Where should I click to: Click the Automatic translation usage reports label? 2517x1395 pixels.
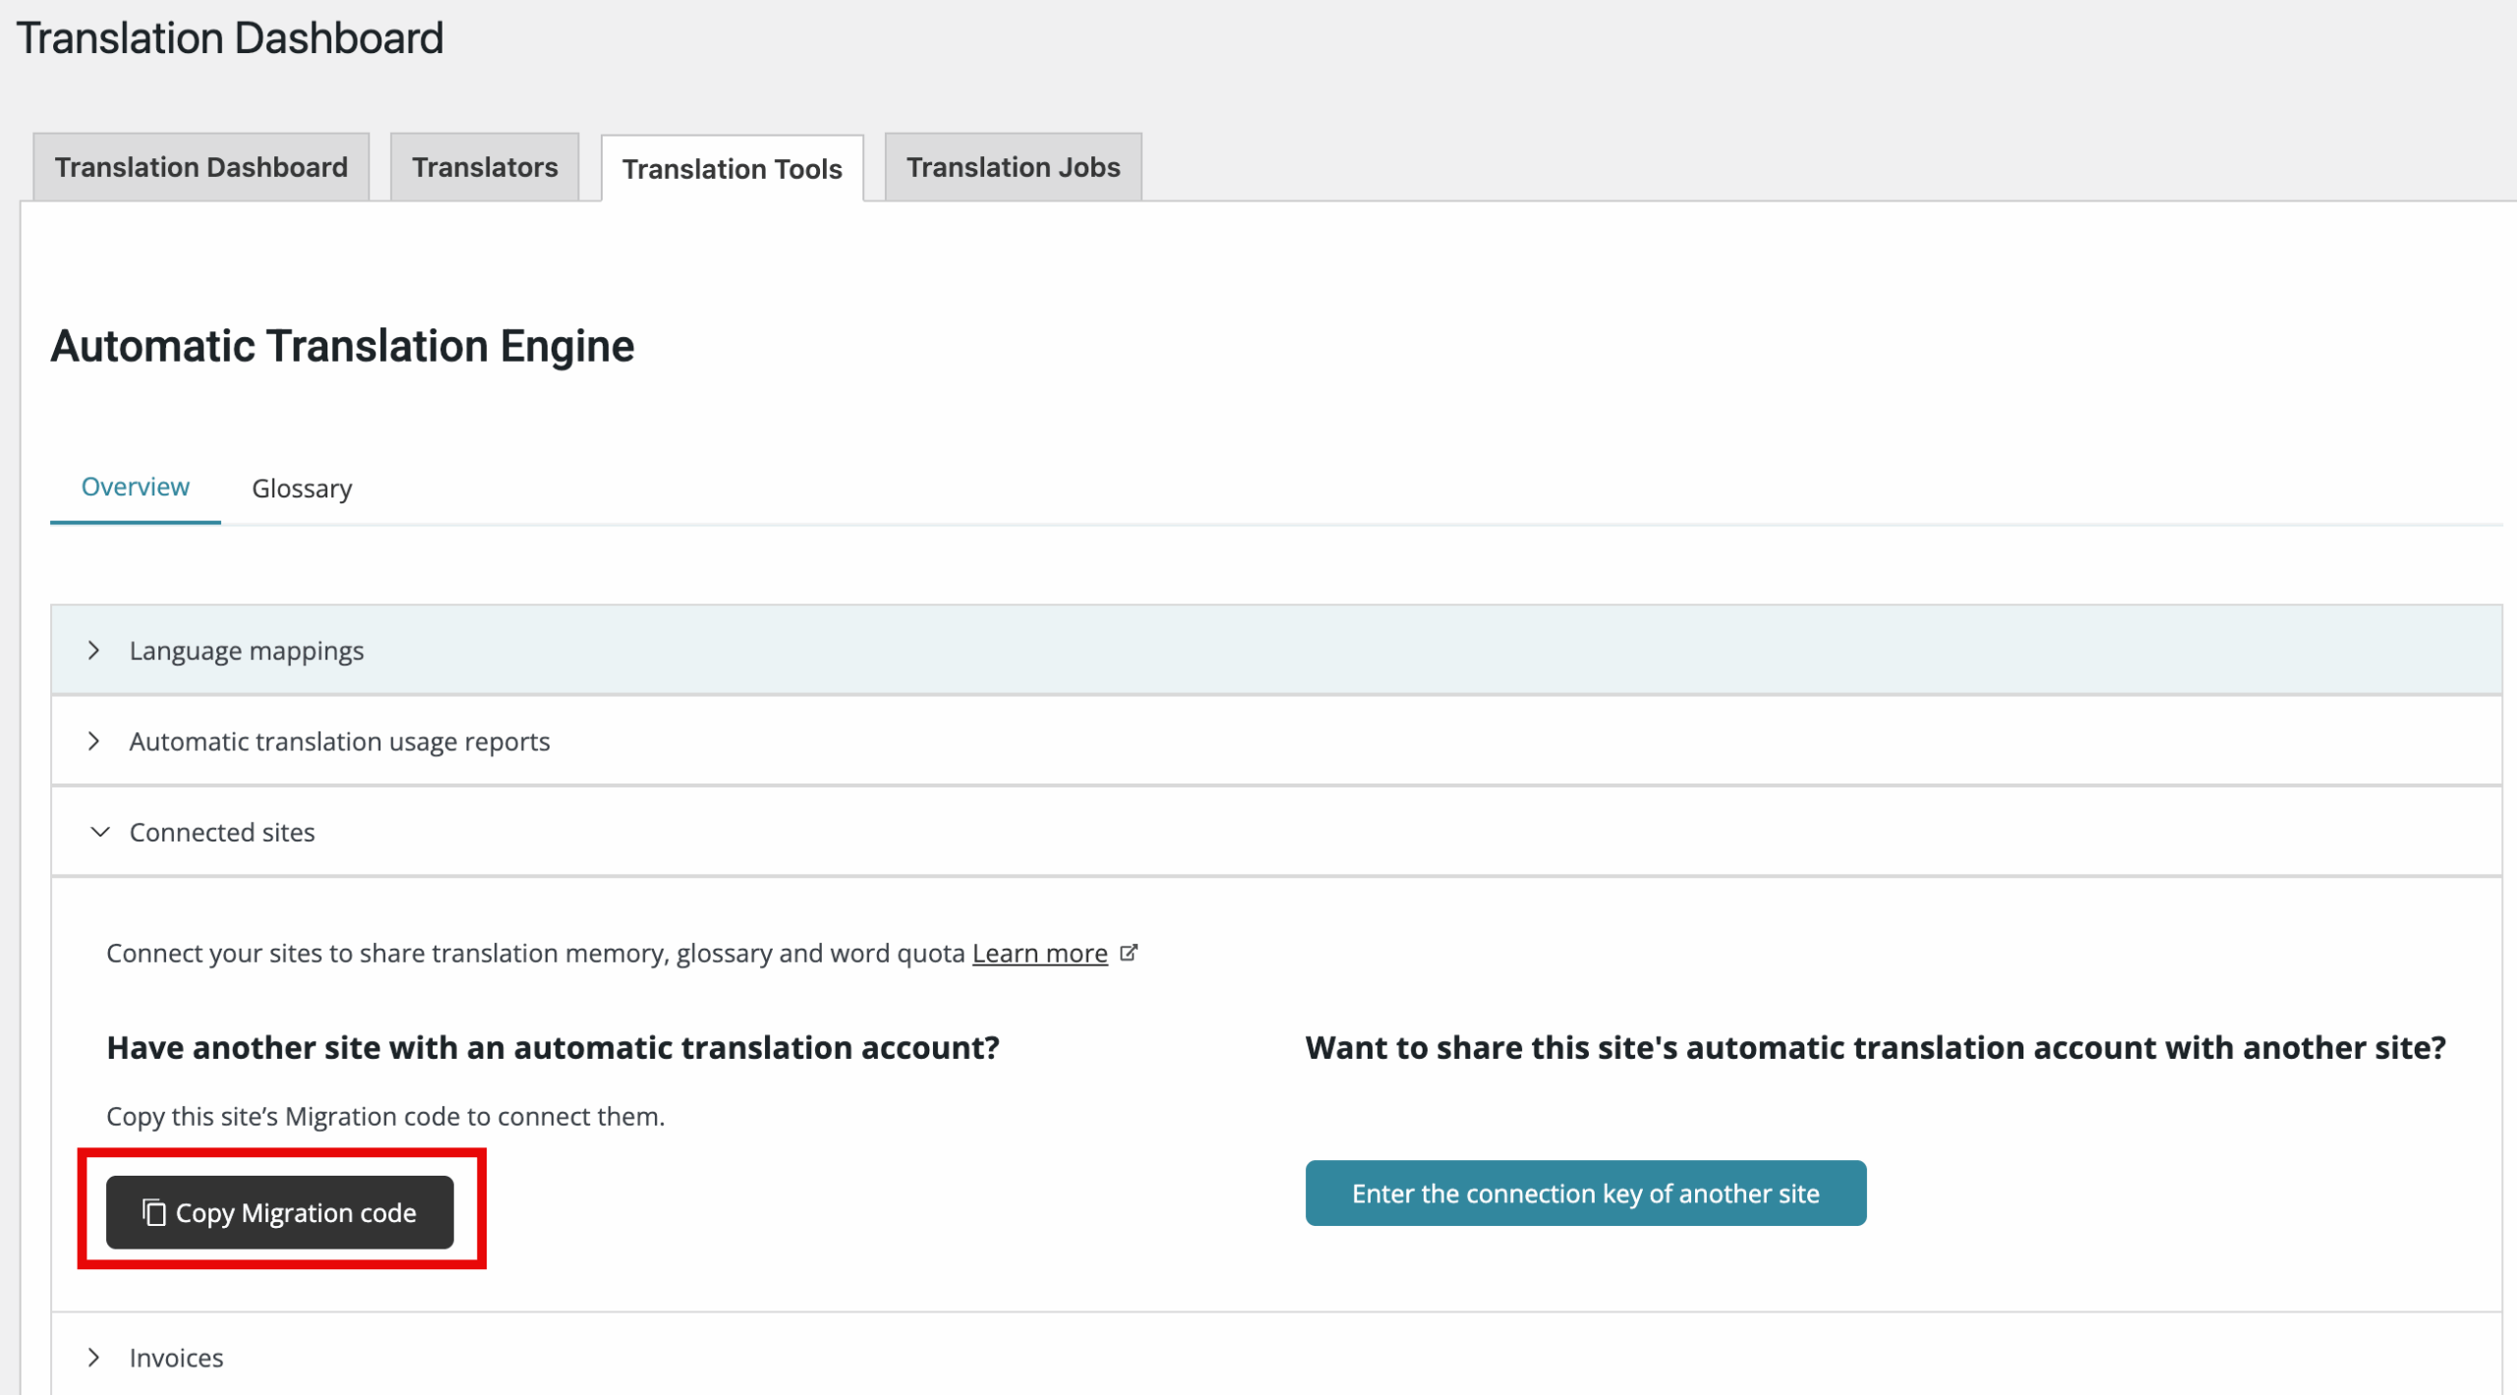pyautogui.click(x=339, y=741)
